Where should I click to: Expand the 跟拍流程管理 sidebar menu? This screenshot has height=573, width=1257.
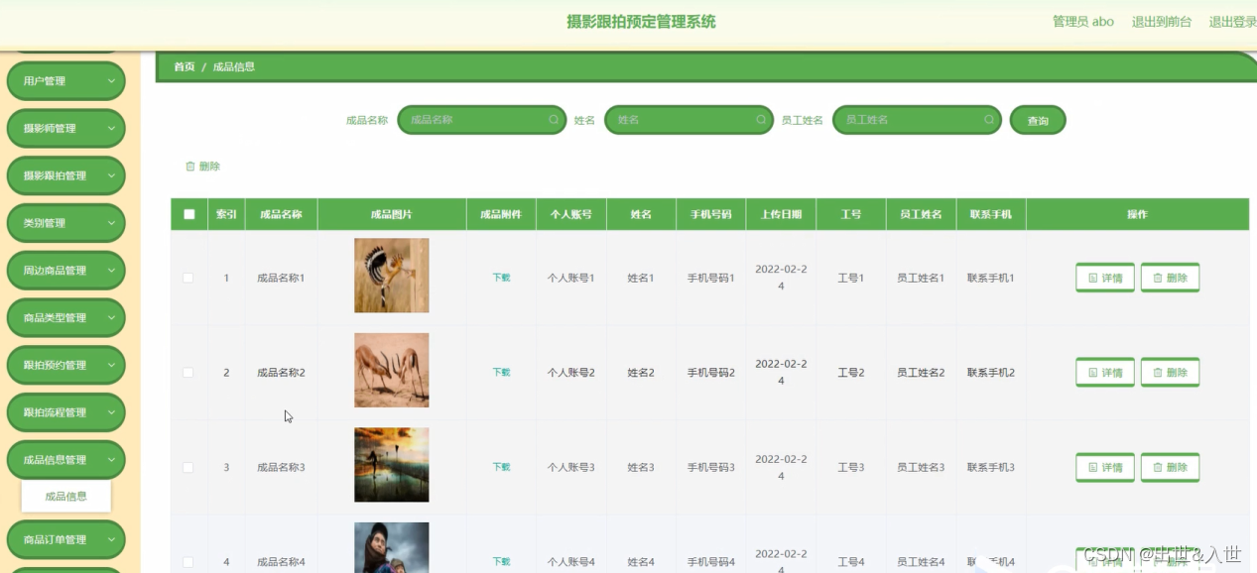(66, 412)
